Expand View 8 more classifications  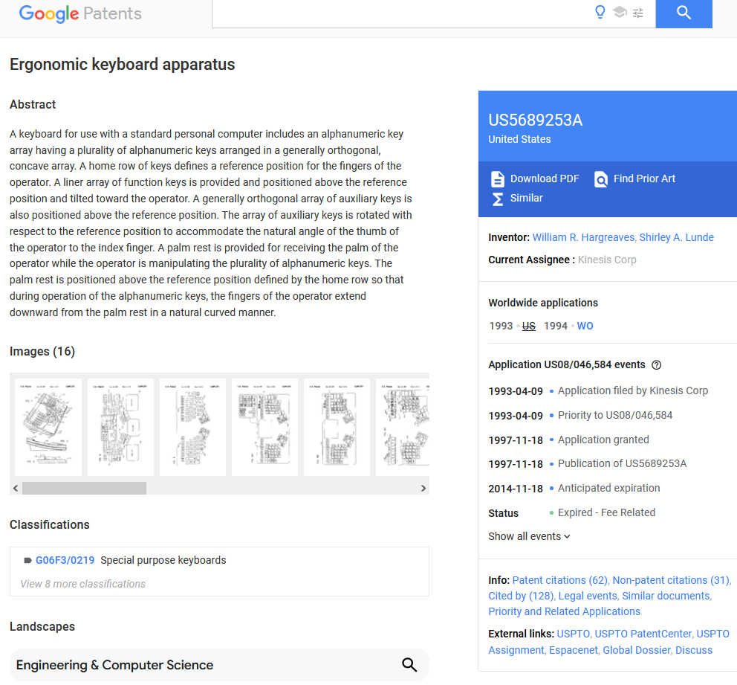(82, 584)
